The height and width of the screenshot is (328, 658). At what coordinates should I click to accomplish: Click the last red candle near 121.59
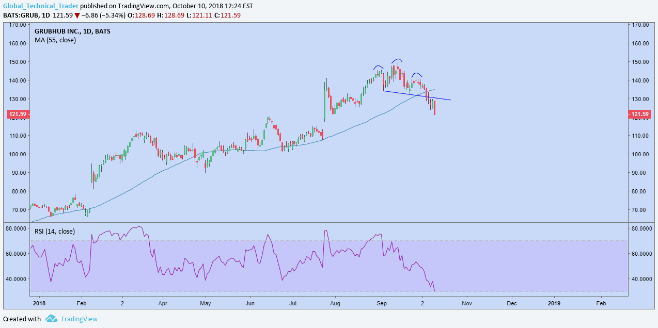click(x=435, y=108)
